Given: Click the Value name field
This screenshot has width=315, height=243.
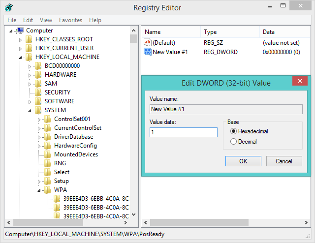Looking at the screenshot, I should click(226, 109).
